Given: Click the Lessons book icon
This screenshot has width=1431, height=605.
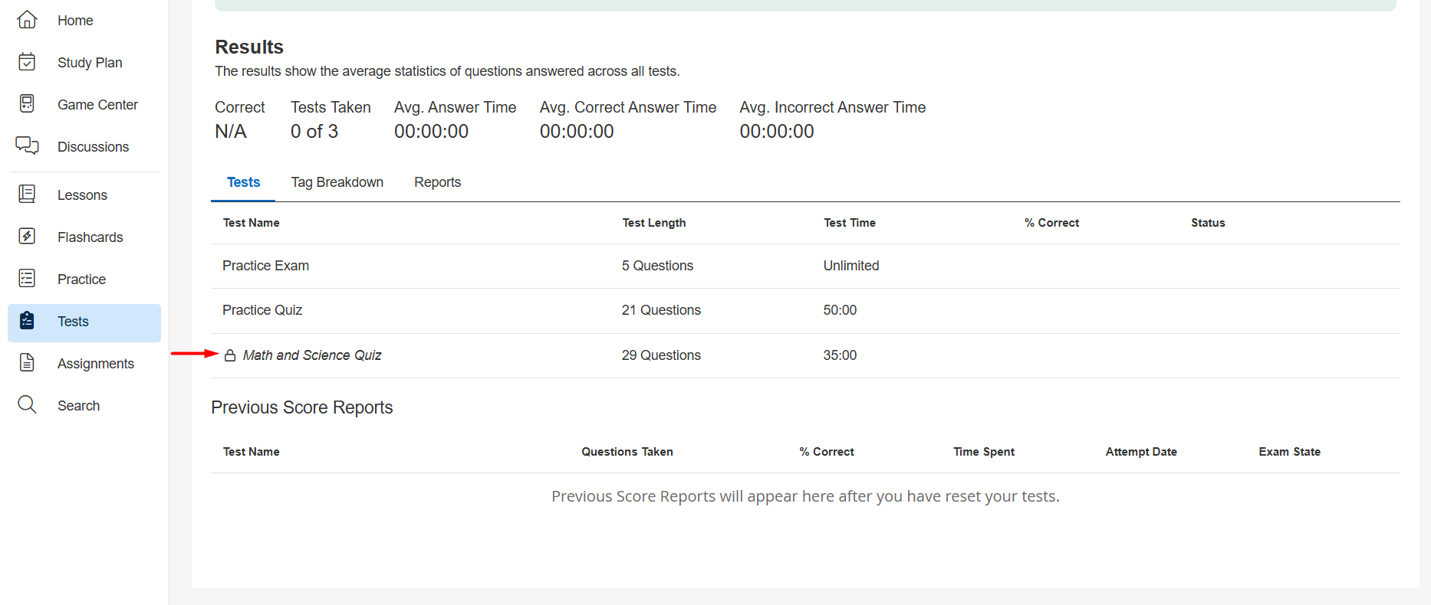Looking at the screenshot, I should pyautogui.click(x=27, y=195).
